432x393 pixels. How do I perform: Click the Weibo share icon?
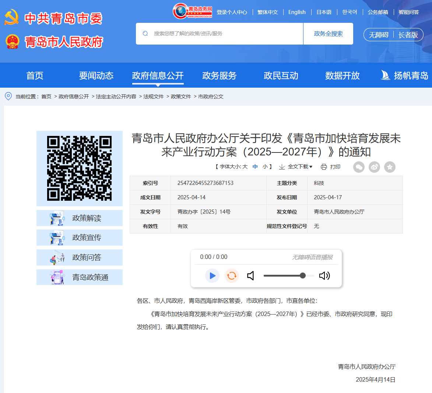(x=374, y=167)
